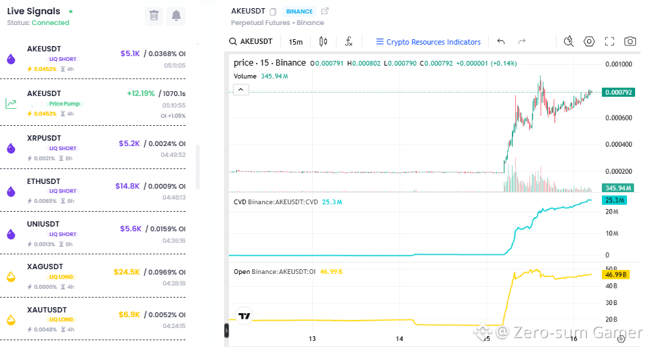Screen dimensions: 648x349
Task: Toggle fullscreen chart mode
Action: 609,41
